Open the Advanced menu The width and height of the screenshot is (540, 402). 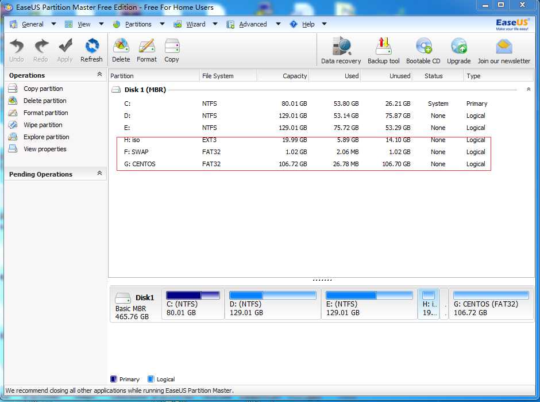[253, 24]
